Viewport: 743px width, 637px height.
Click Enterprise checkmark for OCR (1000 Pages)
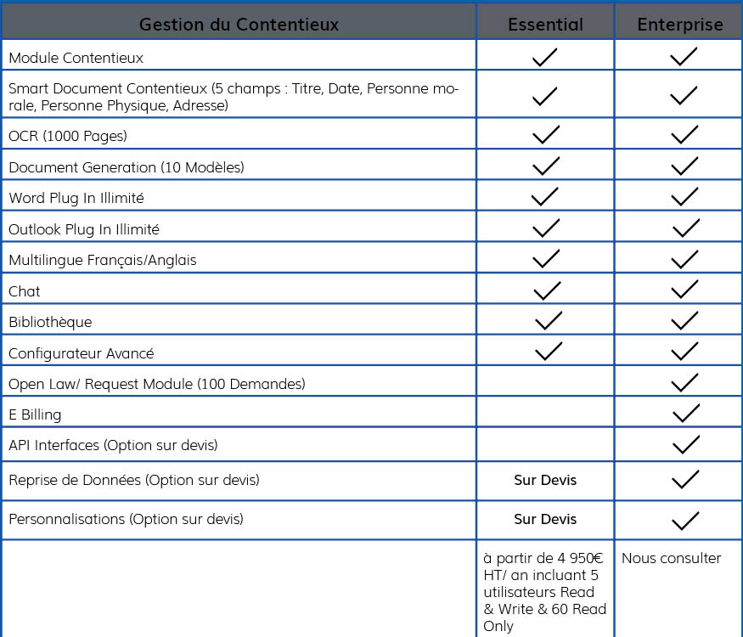click(x=684, y=134)
